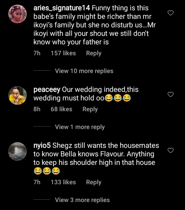Expand View 1 more reply
Screen dimensions: 185x210
click(x=80, y=127)
